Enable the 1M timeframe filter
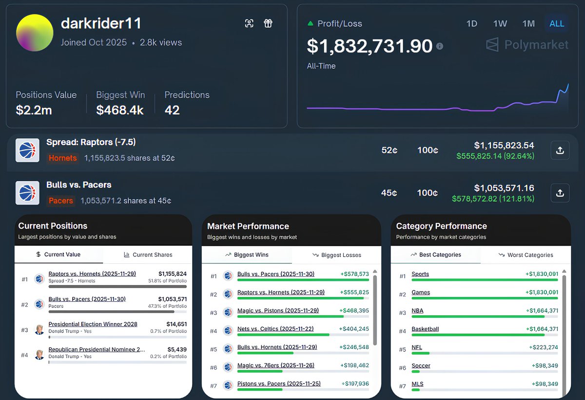The width and height of the screenshot is (585, 400). click(528, 23)
